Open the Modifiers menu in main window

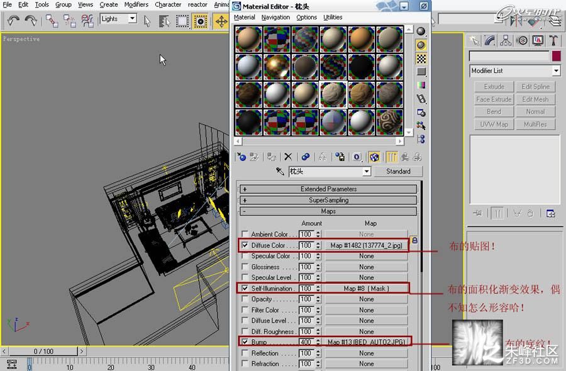click(x=136, y=4)
